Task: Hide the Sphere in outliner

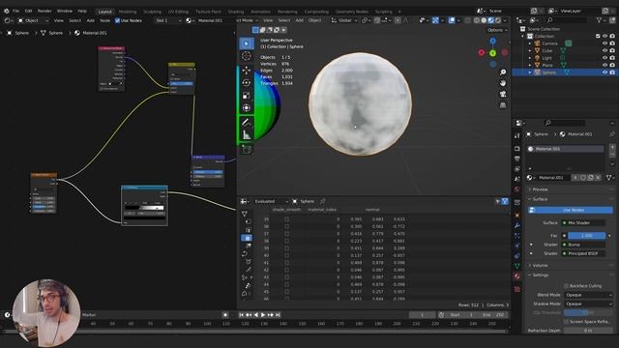Action: 604,72
